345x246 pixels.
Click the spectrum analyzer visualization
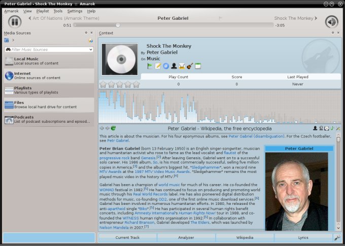220,107
